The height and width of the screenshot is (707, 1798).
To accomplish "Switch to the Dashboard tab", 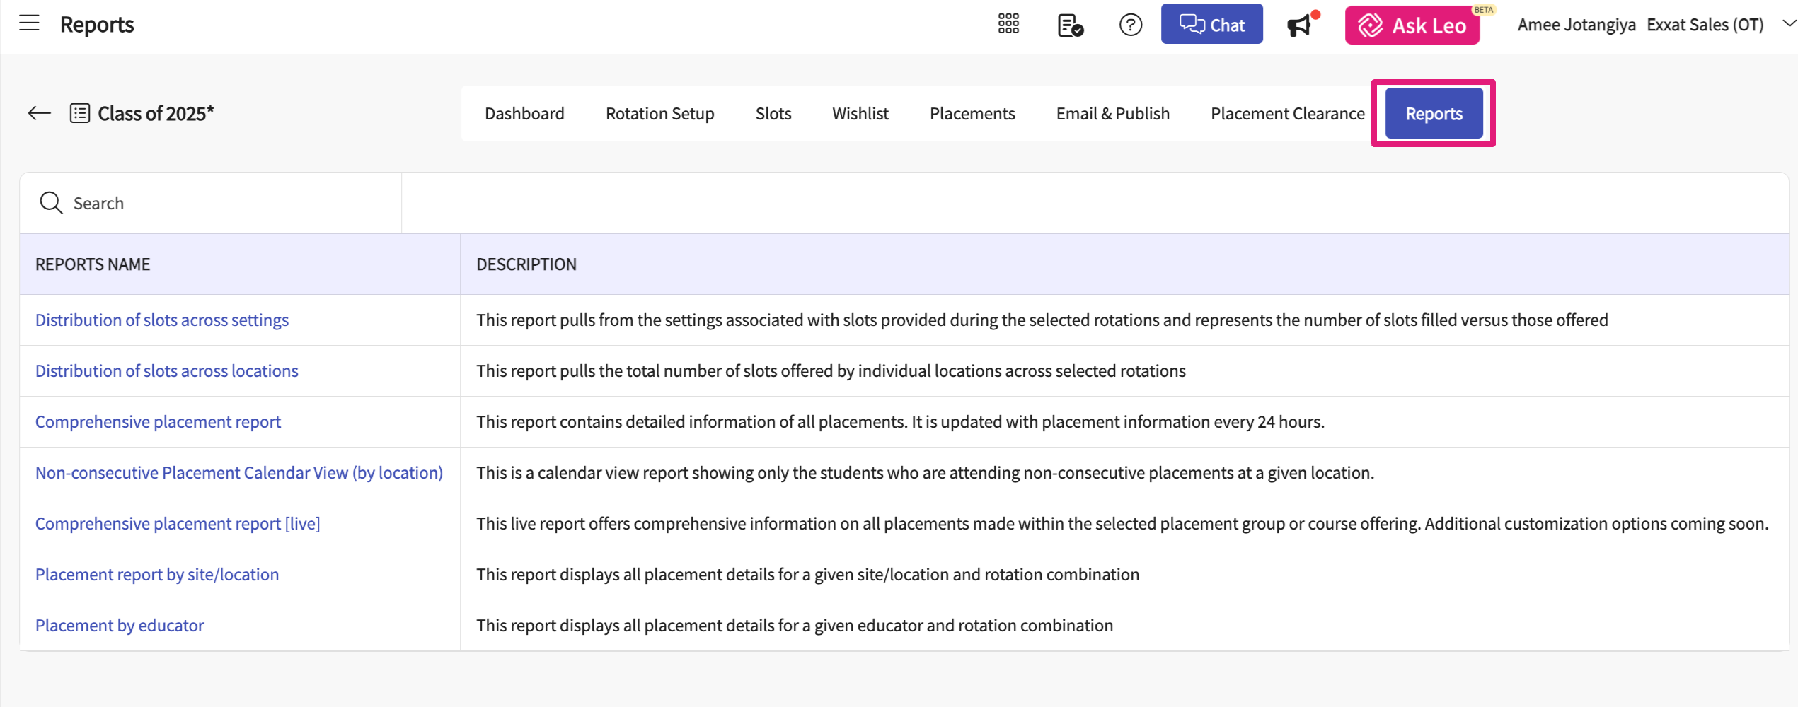I will pyautogui.click(x=524, y=114).
